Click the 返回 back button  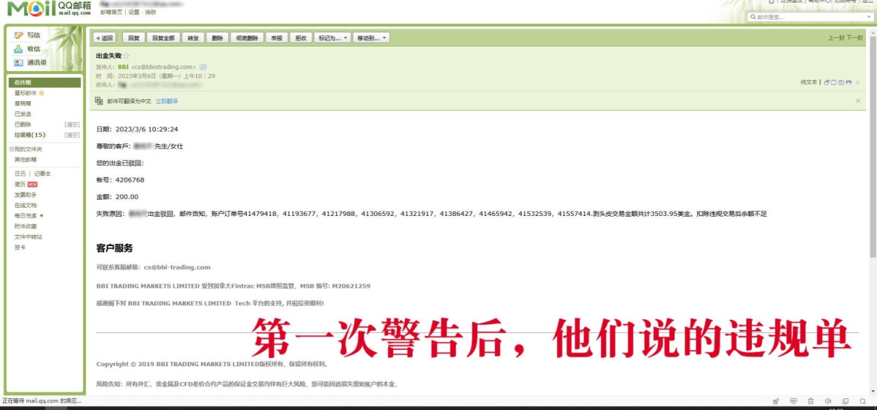pyautogui.click(x=105, y=38)
